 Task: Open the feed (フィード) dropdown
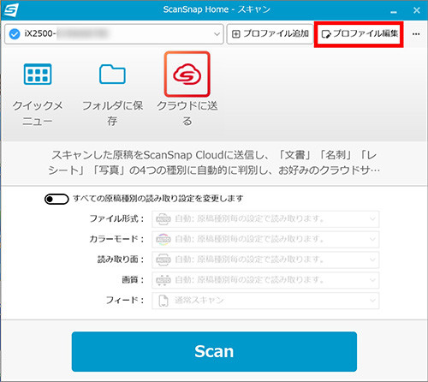[265, 301]
